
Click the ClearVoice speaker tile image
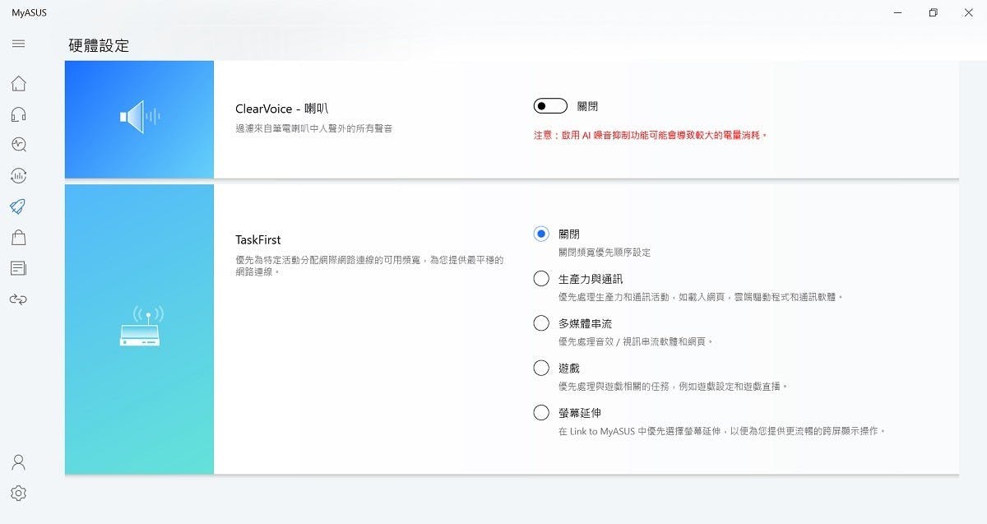(139, 119)
